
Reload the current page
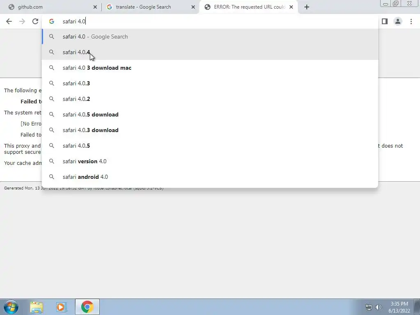(35, 21)
